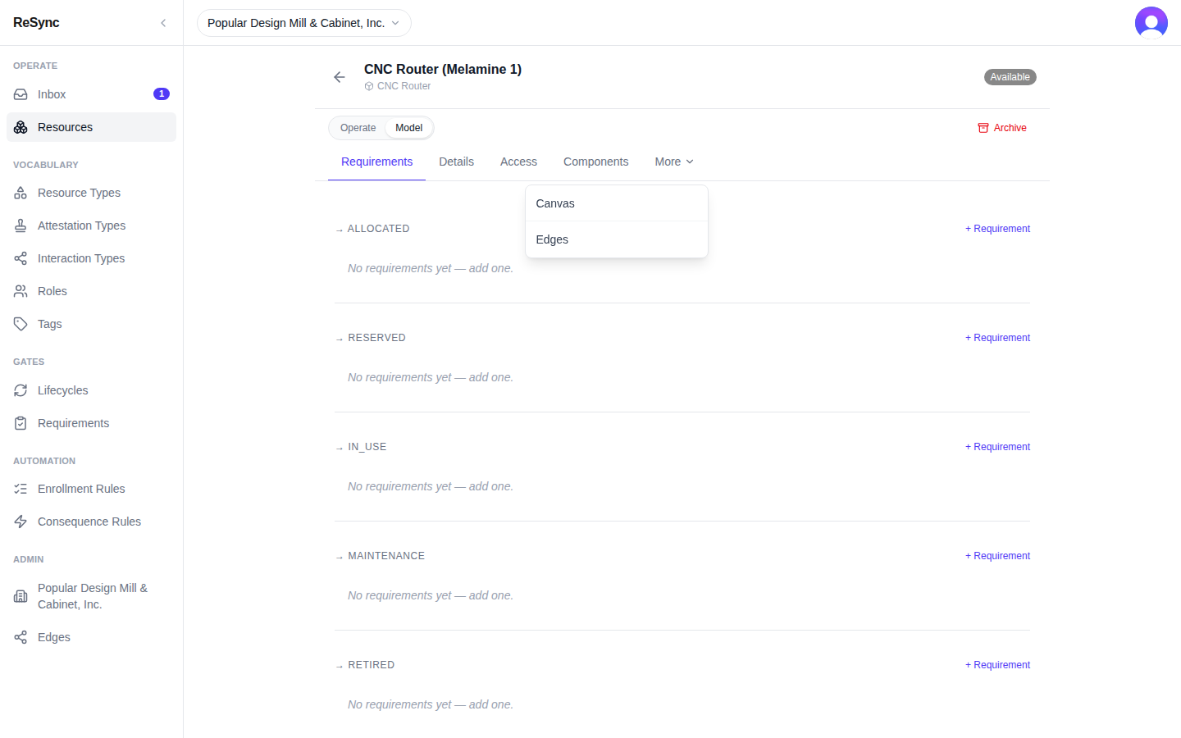Click the Enrollment Rules checklist icon
Viewport: 1181px width, 738px height.
coord(21,489)
